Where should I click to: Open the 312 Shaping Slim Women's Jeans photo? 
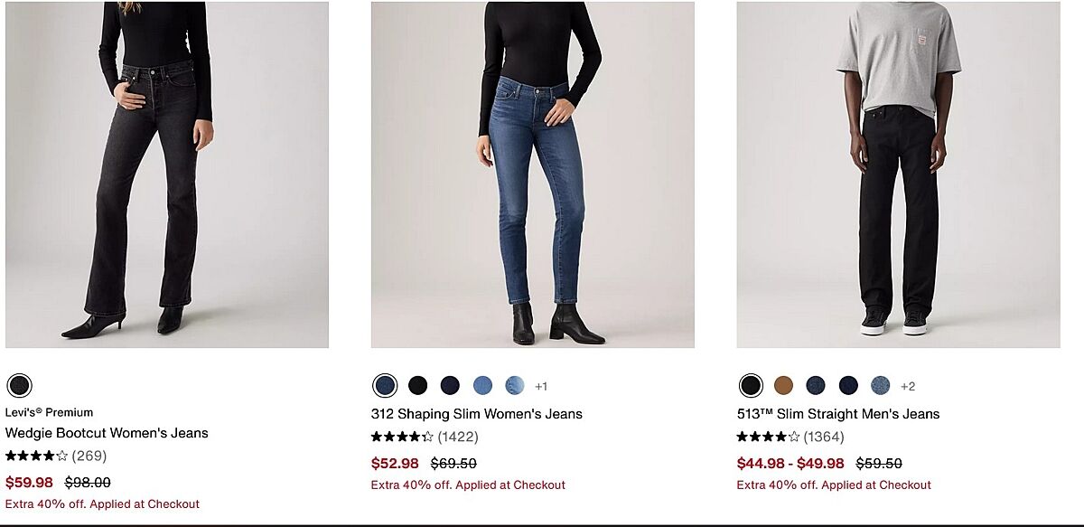click(532, 174)
